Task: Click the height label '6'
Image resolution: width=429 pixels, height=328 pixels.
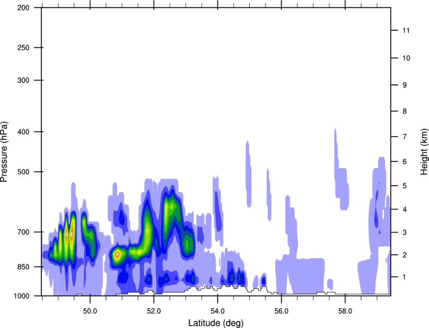Action: coord(405,161)
